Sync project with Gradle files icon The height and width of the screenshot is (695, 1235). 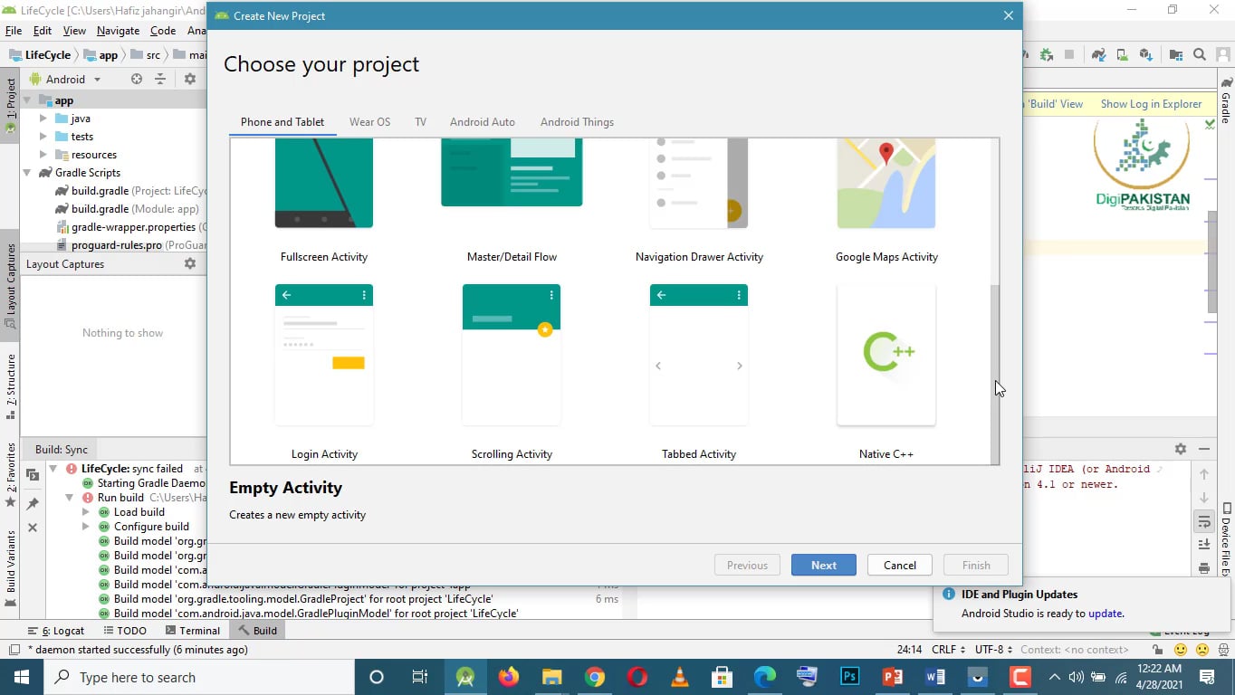1098,55
